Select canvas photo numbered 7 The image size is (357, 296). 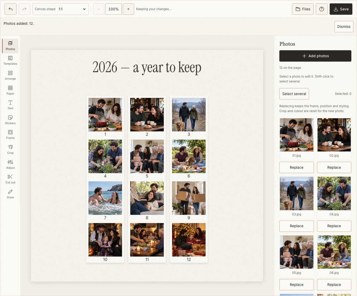point(105,198)
